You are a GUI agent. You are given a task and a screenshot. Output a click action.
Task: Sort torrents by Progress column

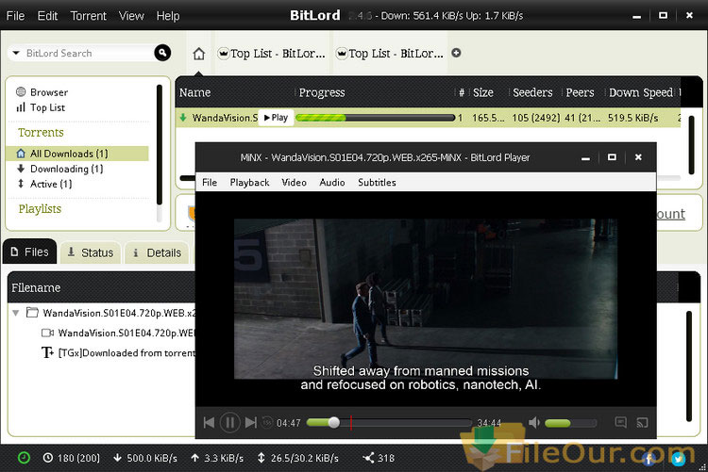click(322, 92)
